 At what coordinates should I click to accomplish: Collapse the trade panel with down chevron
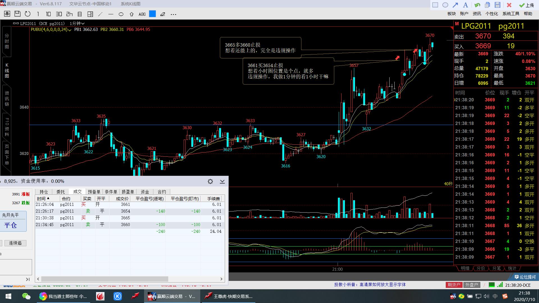(222, 181)
